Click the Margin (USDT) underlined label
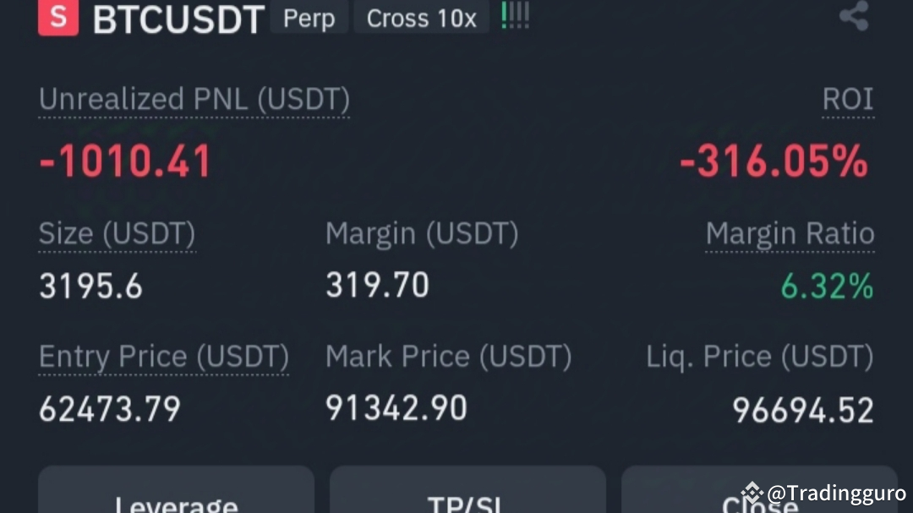Viewport: 913px width, 513px height. coord(422,233)
